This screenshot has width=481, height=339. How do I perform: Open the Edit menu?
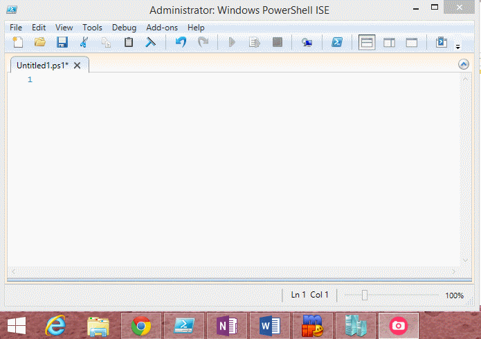point(39,28)
